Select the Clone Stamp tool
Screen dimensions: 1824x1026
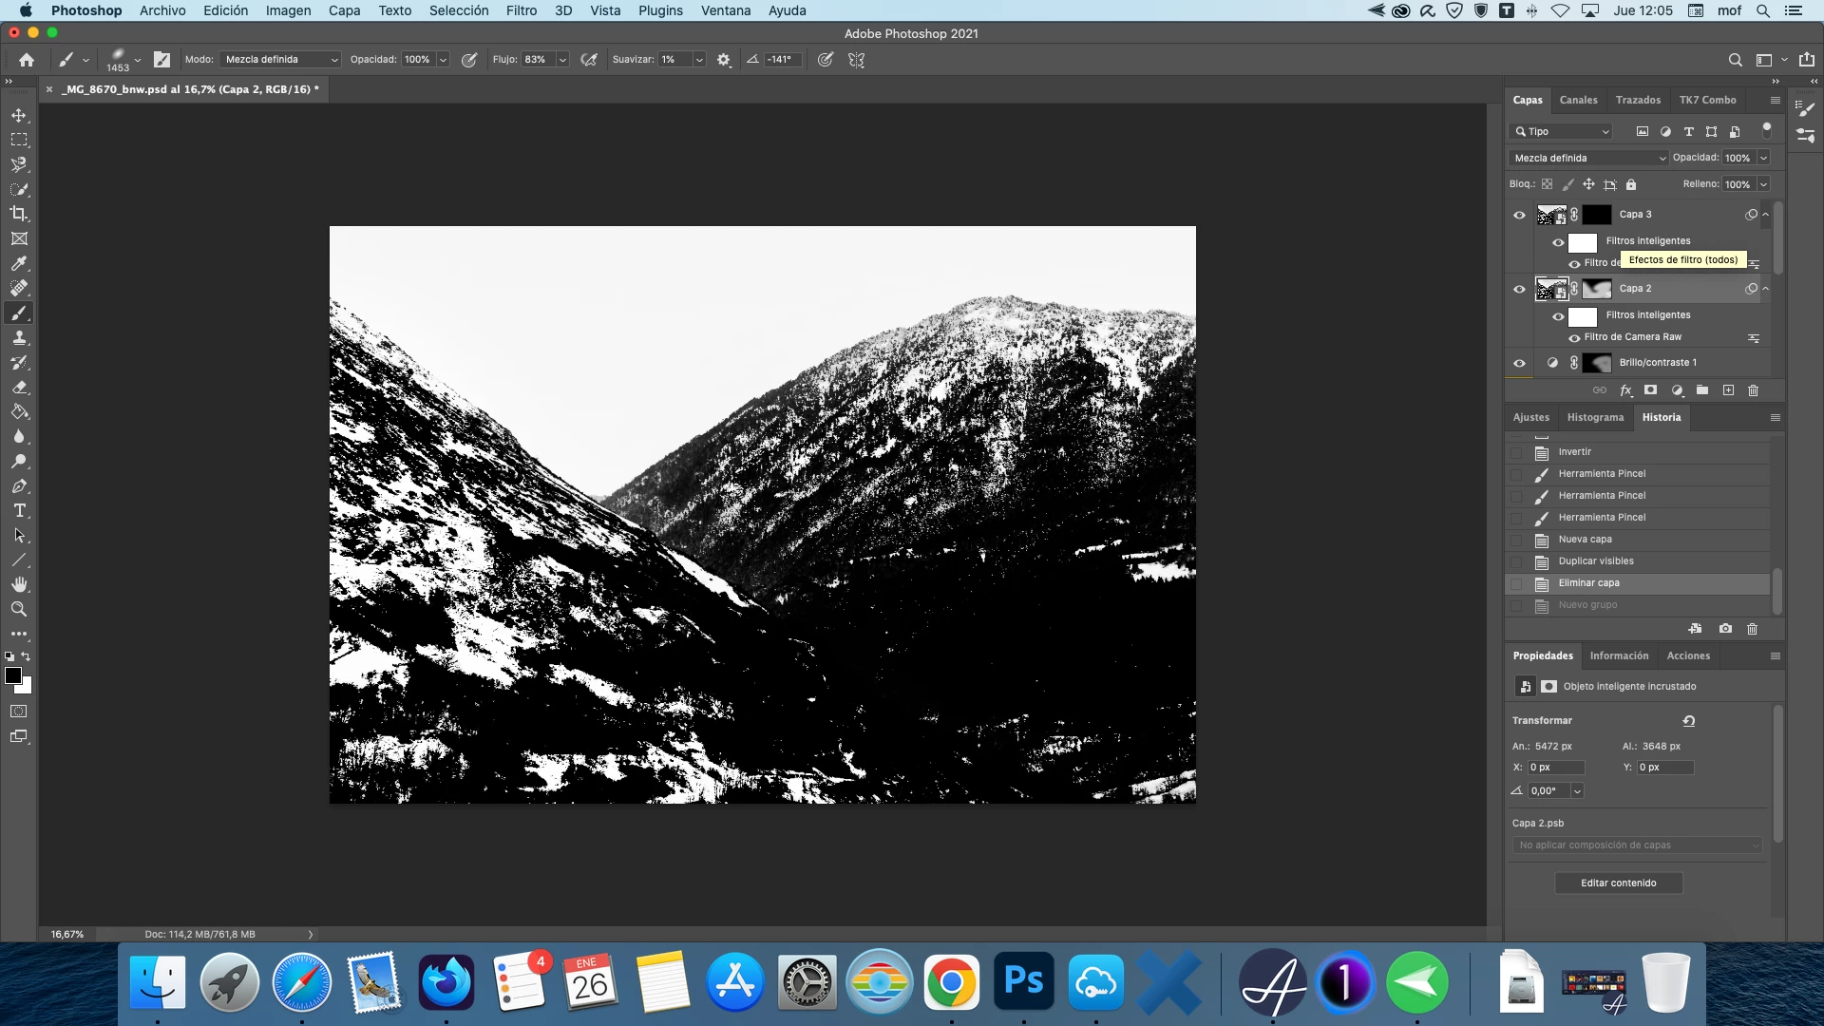tap(19, 338)
